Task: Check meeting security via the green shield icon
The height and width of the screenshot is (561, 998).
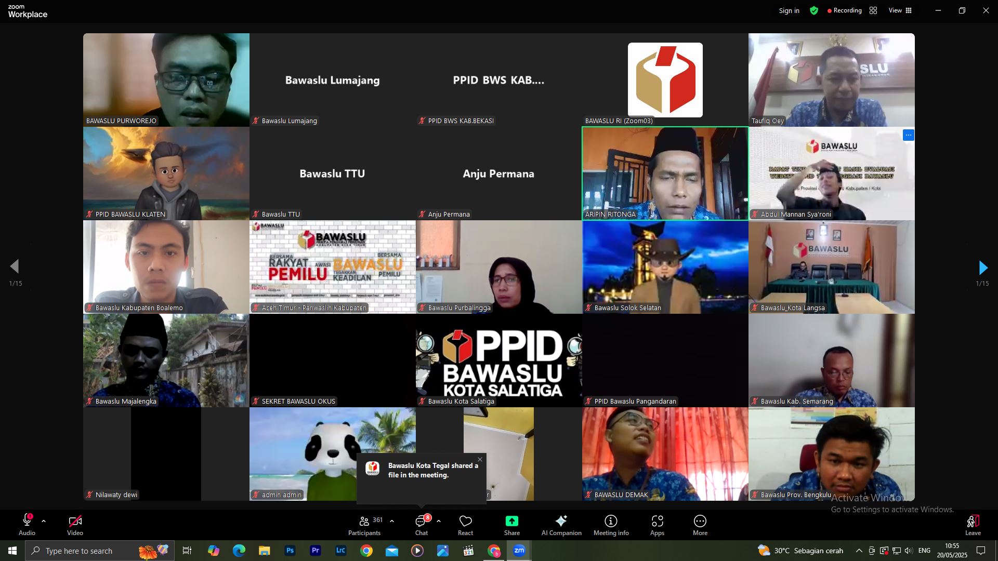Action: [813, 10]
